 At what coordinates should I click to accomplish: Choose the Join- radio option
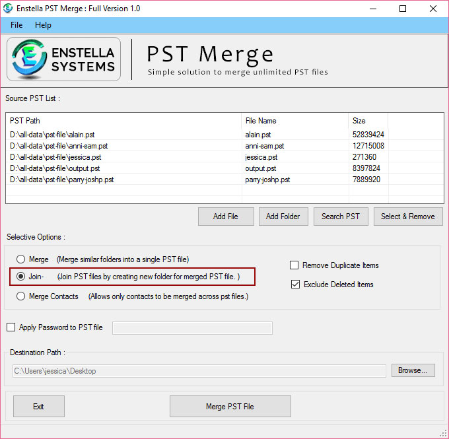[x=22, y=277]
